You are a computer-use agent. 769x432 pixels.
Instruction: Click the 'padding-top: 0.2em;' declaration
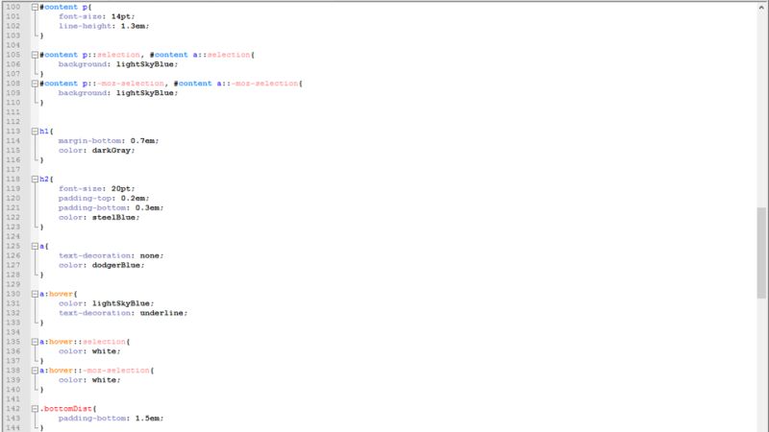(104, 199)
